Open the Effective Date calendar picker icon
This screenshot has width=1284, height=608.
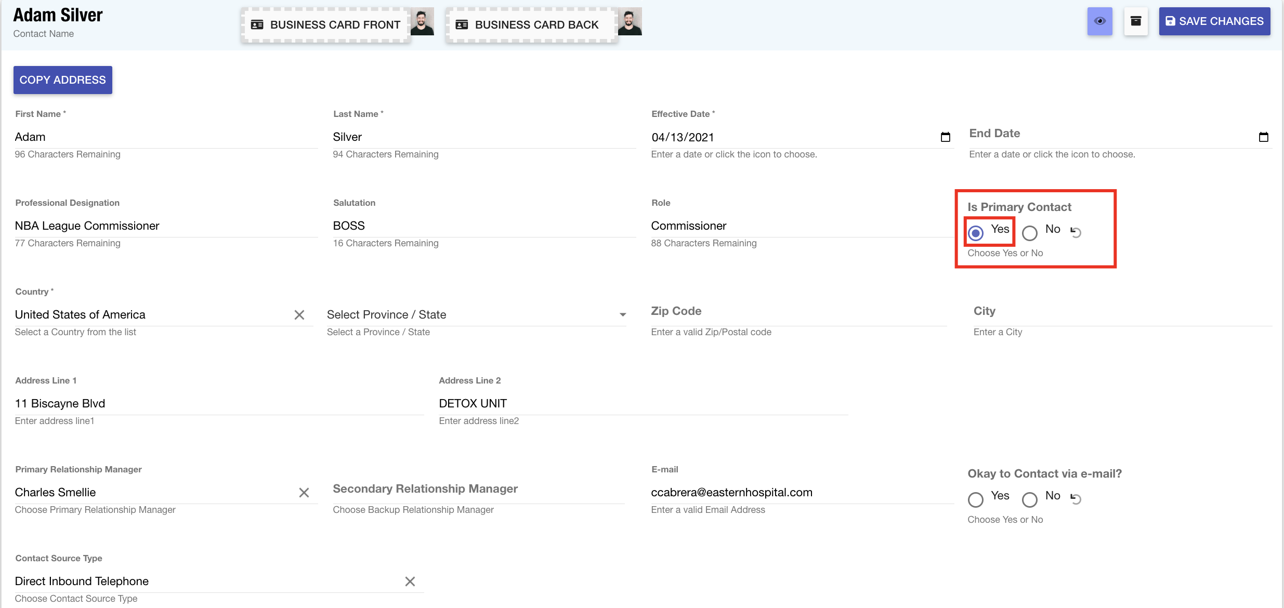tap(945, 137)
